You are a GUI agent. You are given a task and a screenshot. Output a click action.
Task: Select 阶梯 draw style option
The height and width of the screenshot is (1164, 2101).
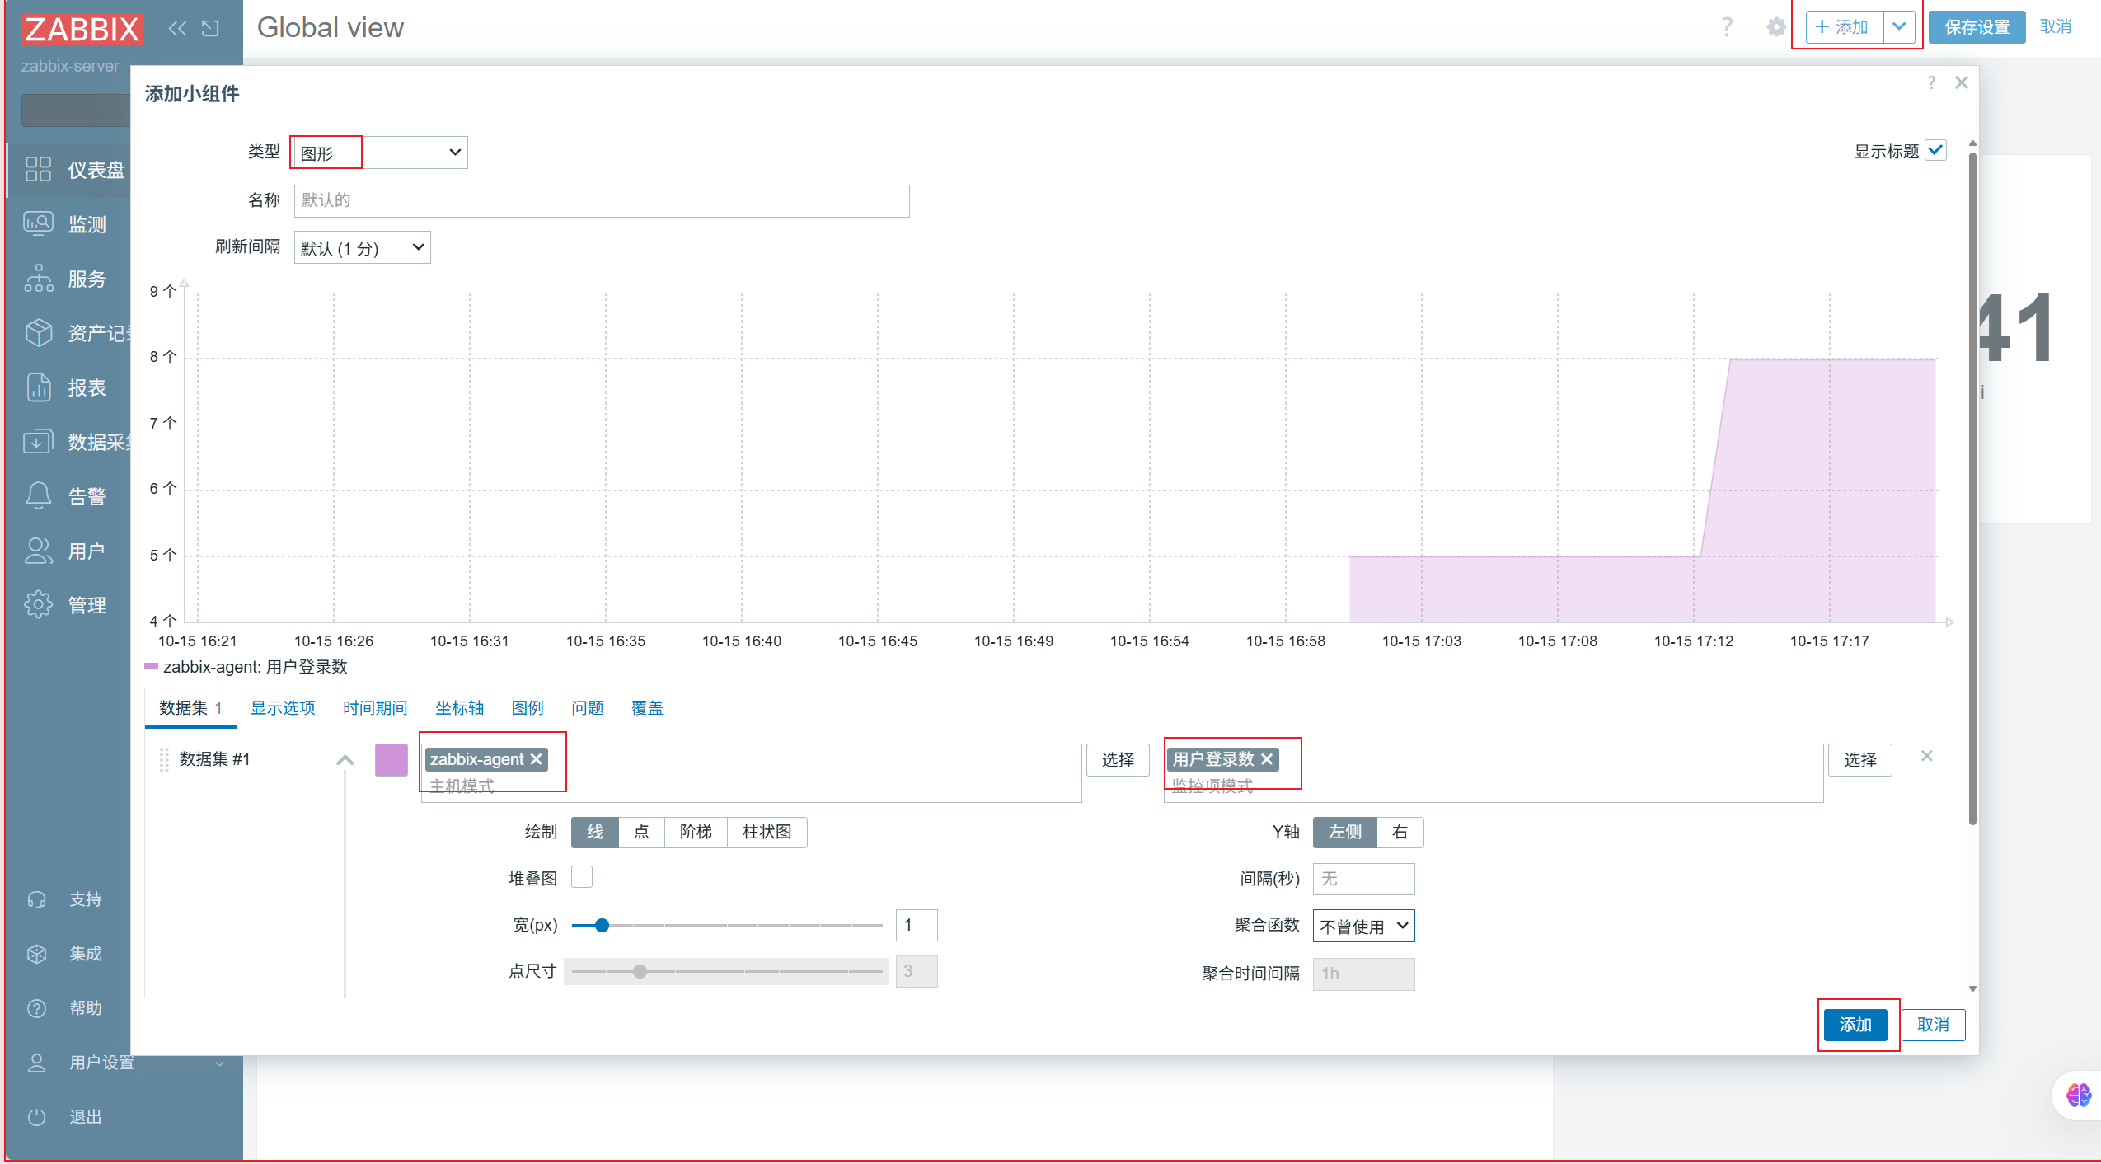click(x=696, y=832)
